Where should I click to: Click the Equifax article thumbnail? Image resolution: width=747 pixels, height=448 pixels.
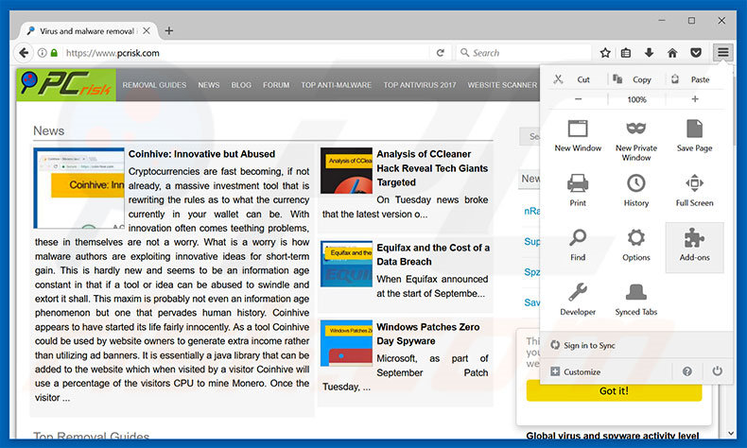[346, 264]
